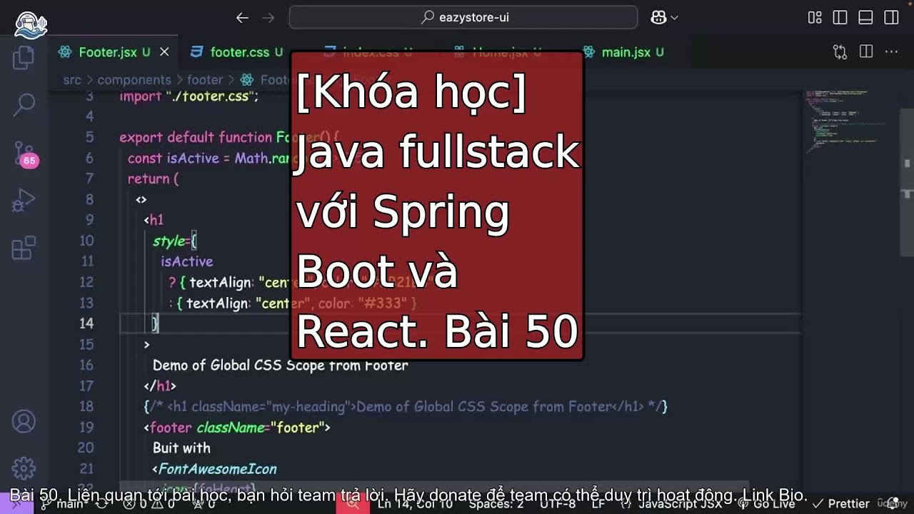Click 'Demo of Global CSS Scope' text line 16
Screen dimensions: 914x514
(x=281, y=365)
